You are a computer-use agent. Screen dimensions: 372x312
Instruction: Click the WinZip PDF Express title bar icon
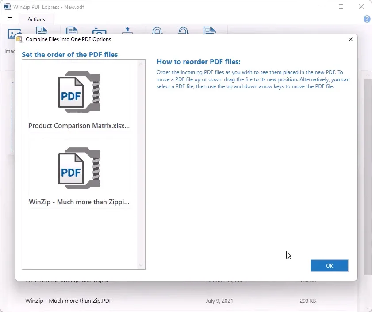[8, 7]
